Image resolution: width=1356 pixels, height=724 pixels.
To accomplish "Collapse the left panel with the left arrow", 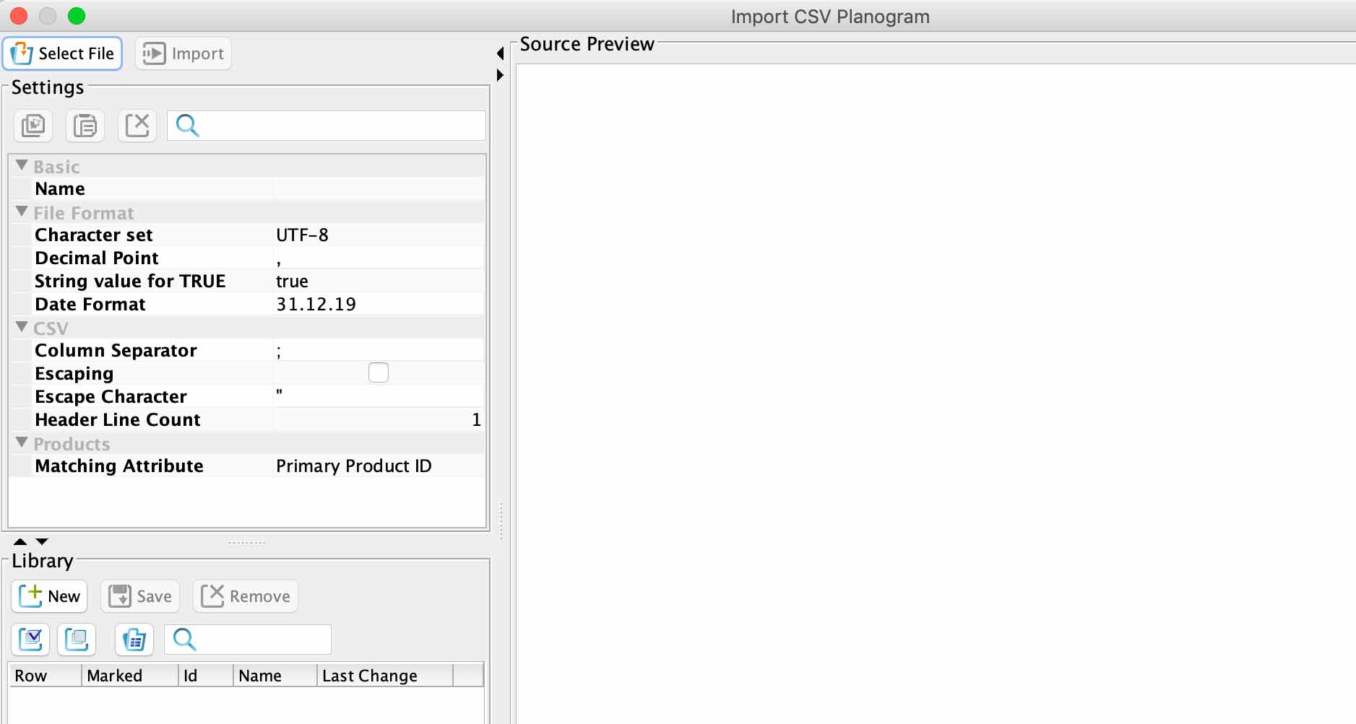I will tap(500, 53).
